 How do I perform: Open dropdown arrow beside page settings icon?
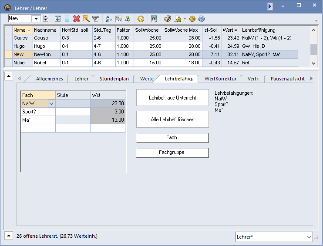[x=185, y=19]
